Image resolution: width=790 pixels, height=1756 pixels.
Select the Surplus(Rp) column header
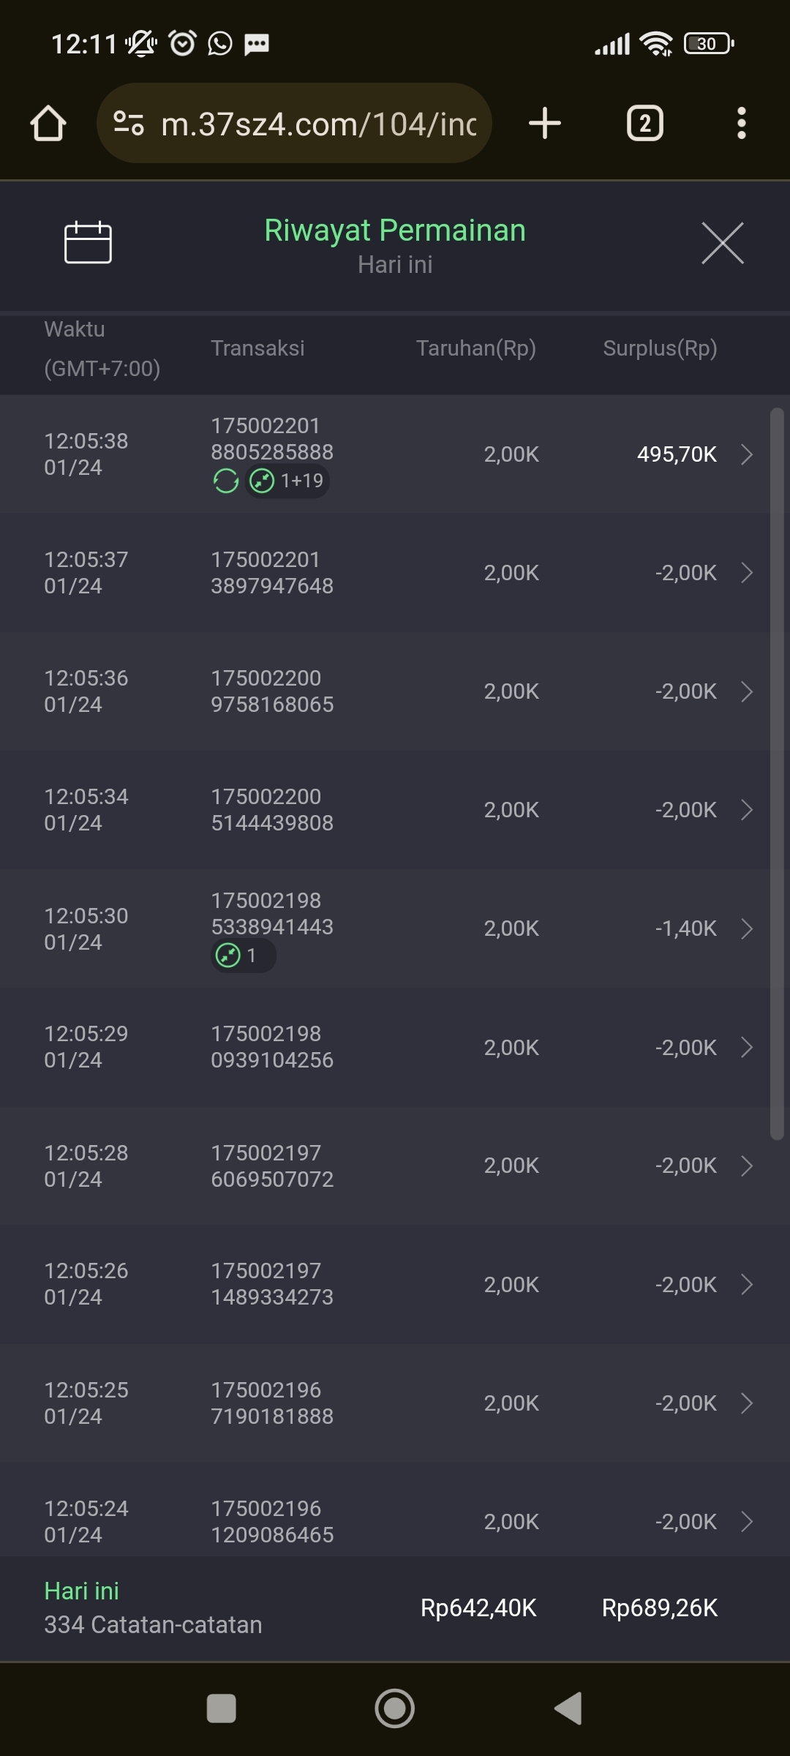(659, 348)
